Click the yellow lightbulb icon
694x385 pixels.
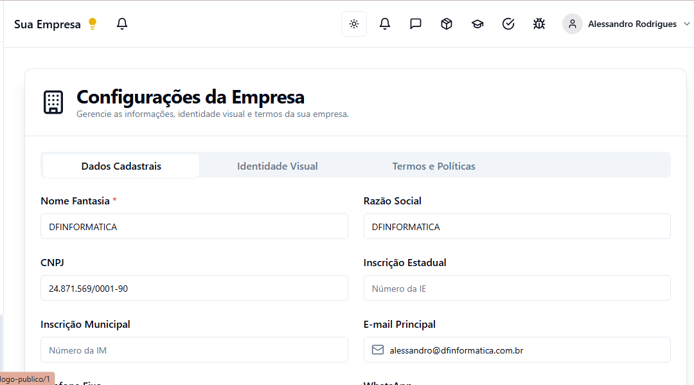[x=93, y=24]
